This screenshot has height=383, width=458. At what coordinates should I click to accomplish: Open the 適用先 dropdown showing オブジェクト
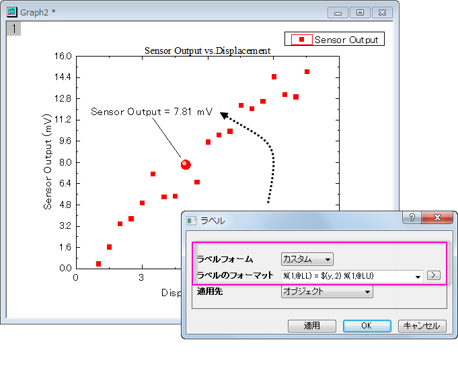click(327, 291)
